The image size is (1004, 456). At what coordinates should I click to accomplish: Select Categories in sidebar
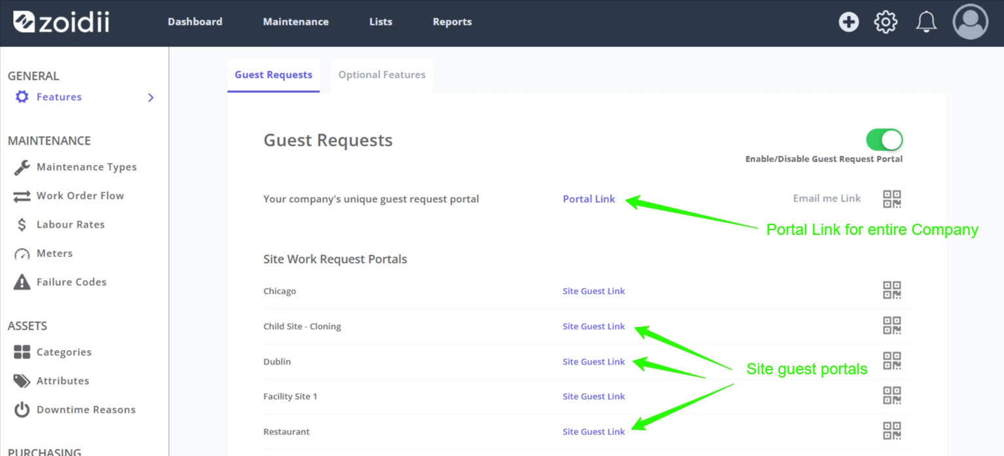[x=64, y=352]
